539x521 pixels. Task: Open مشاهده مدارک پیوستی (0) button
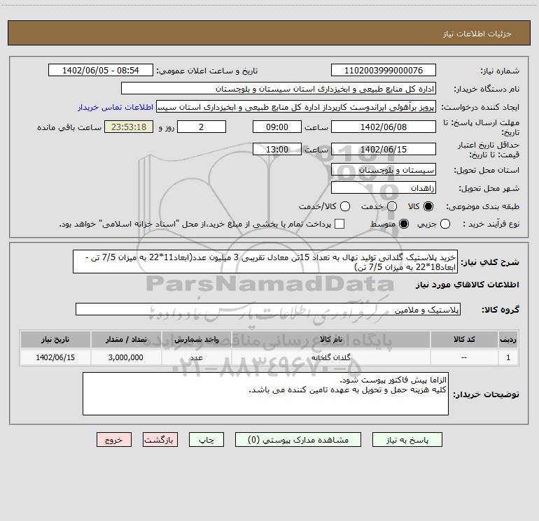[298, 440]
